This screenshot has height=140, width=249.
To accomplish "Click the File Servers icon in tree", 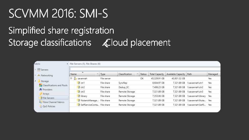I will pyautogui.click(x=41, y=98).
